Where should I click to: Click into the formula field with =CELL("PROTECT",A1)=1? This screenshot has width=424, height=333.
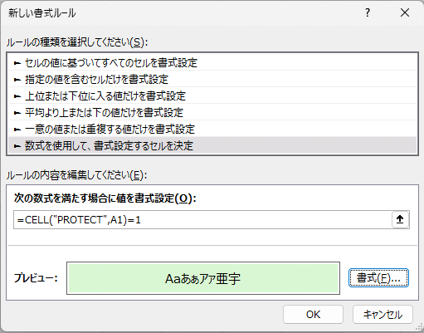click(202, 220)
